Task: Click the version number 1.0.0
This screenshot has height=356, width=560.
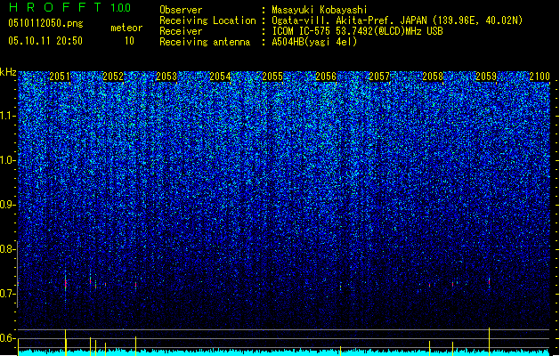Action: point(121,8)
